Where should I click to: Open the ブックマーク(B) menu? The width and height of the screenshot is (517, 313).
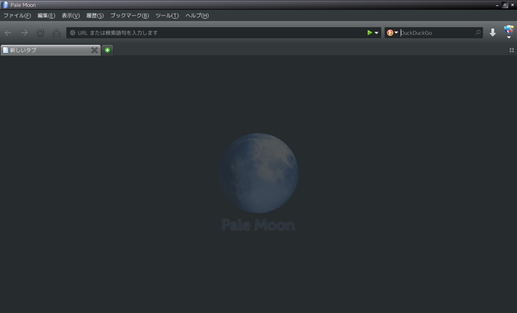130,16
